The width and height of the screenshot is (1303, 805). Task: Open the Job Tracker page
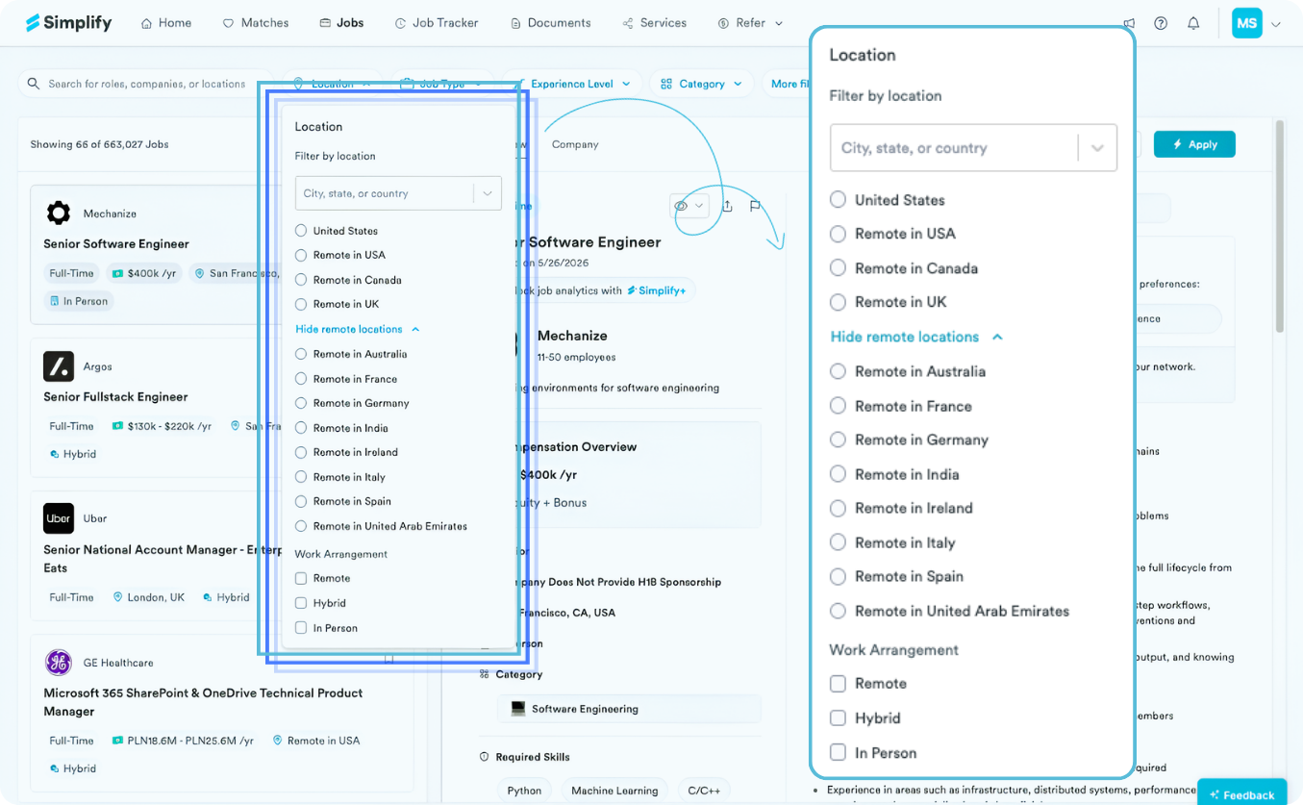tap(437, 23)
